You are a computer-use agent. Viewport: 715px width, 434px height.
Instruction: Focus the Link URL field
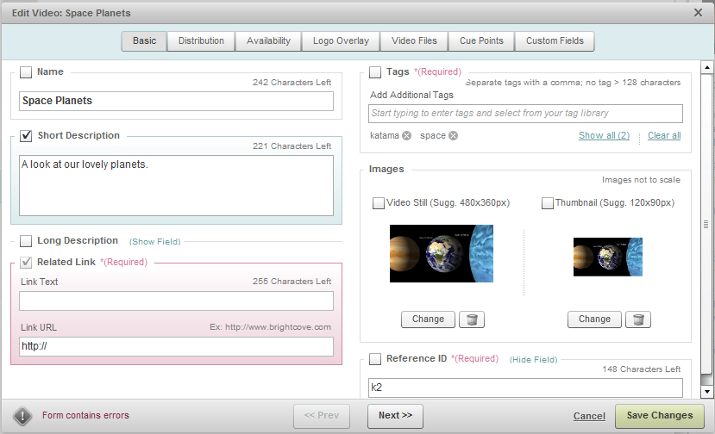pyautogui.click(x=176, y=346)
